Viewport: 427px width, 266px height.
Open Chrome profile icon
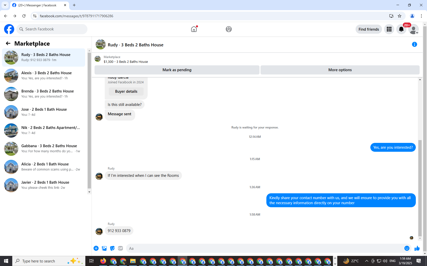pos(412,16)
